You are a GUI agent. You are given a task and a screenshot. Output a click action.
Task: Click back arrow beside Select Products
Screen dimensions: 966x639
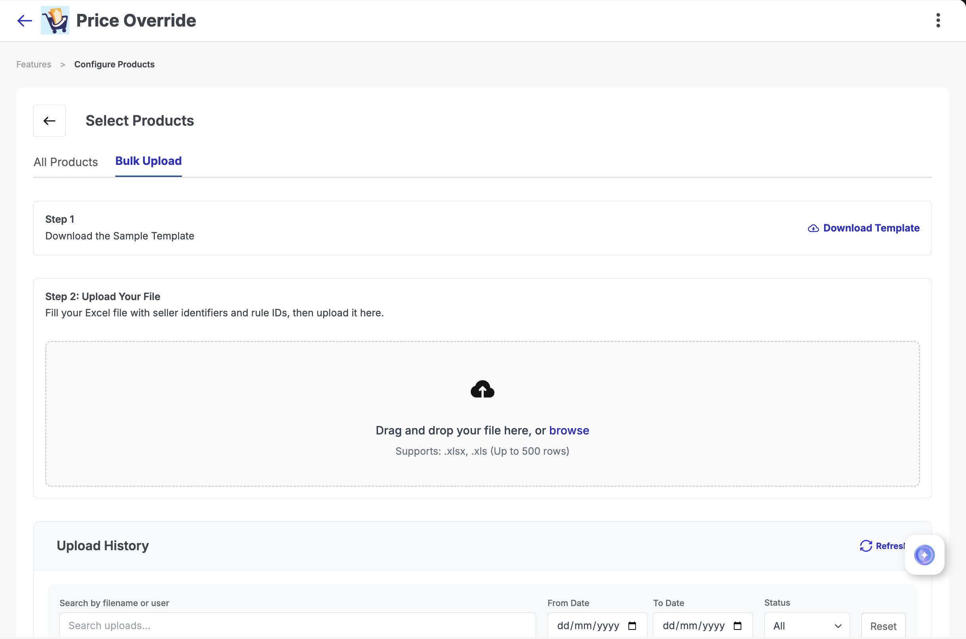pyautogui.click(x=50, y=121)
